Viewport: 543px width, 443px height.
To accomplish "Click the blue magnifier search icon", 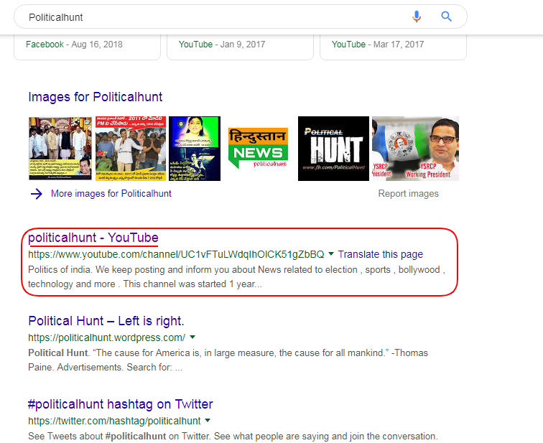I will pos(446,17).
